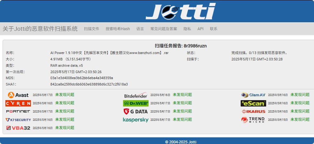Image resolution: width=314 pixels, height=144 pixels.
Task: Click the VBA32 scanner logo
Action: click(x=18, y=128)
